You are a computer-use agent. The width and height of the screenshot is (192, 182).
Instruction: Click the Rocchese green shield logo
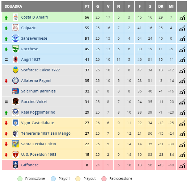[16, 49]
